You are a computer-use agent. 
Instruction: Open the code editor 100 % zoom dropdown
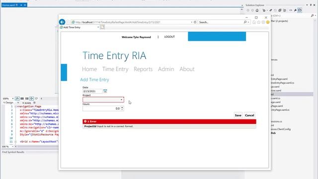pyautogui.click(x=12, y=146)
